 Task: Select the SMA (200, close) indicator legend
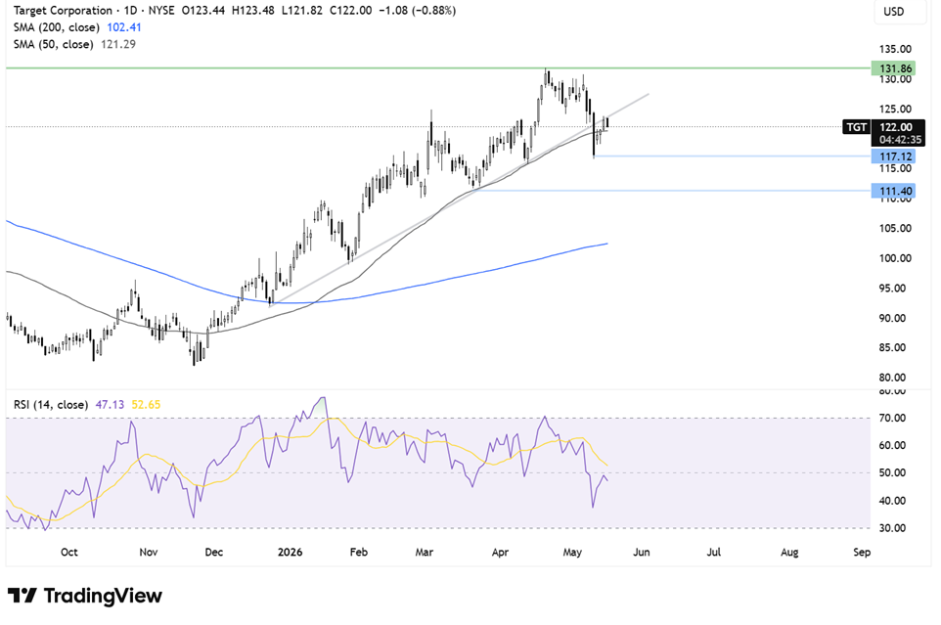pos(57,27)
